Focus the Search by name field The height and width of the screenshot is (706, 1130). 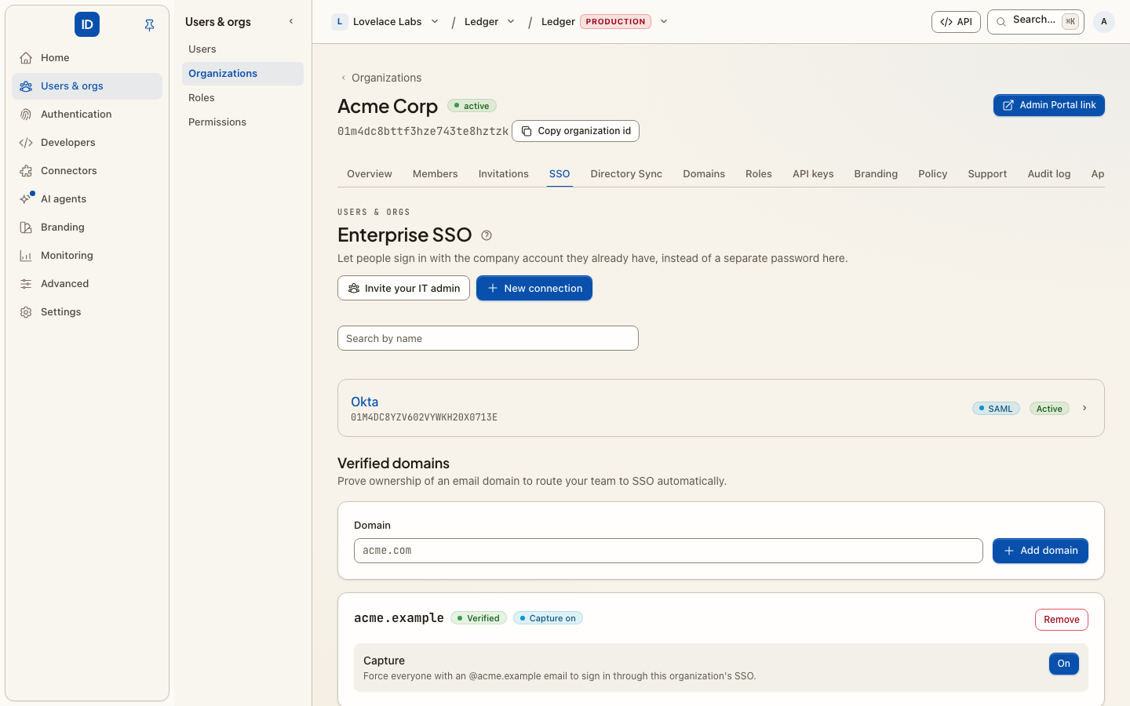(488, 338)
